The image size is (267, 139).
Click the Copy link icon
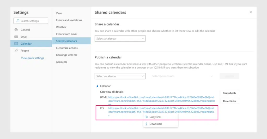click(x=146, y=117)
